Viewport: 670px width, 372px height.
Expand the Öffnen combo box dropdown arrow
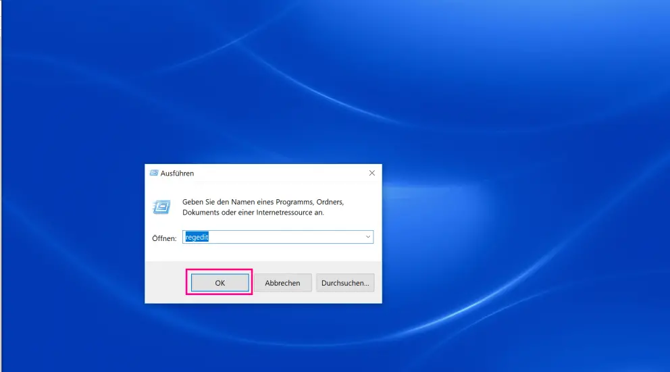pyautogui.click(x=367, y=237)
